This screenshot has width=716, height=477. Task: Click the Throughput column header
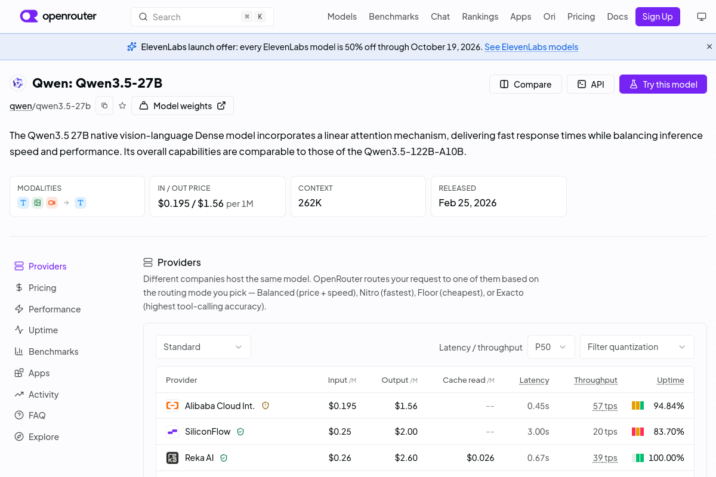click(x=595, y=380)
